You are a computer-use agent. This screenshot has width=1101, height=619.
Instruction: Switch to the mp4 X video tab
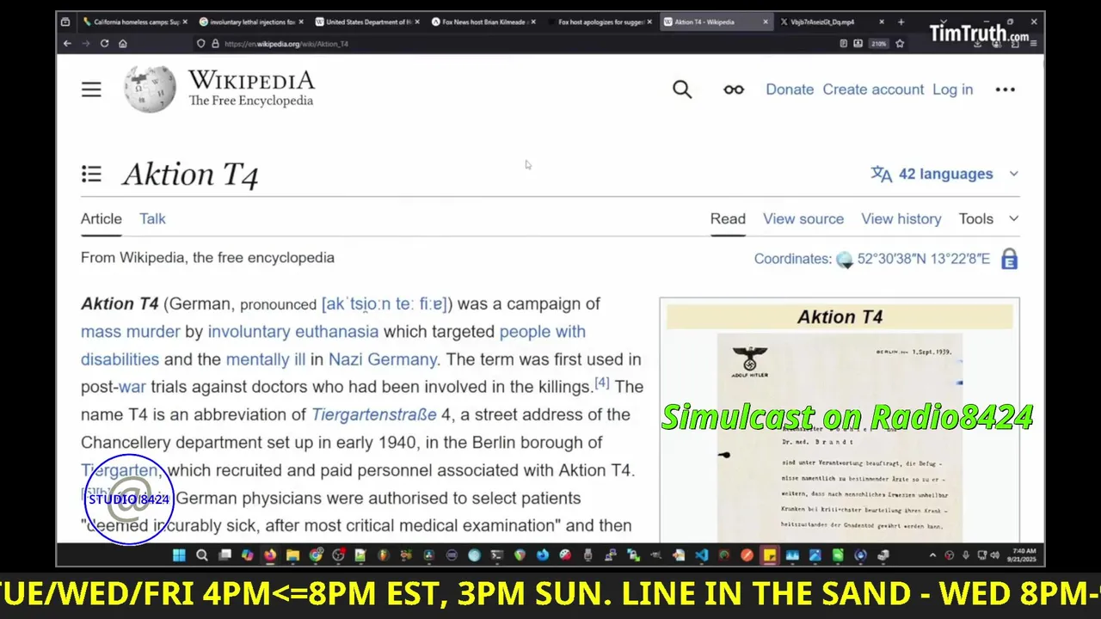[x=832, y=21]
